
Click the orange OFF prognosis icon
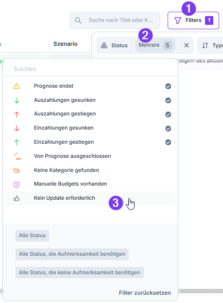point(17,156)
